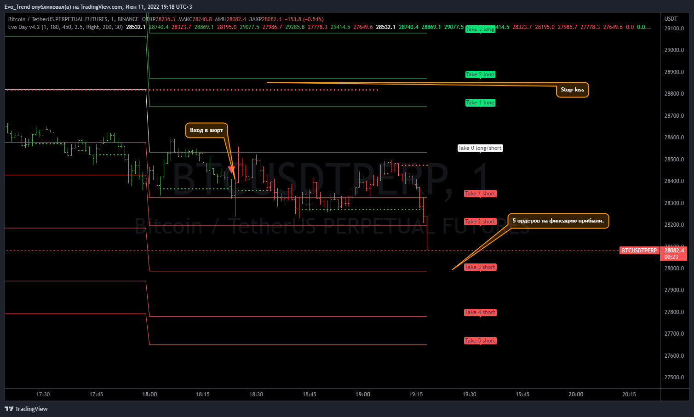Click 29100.0 on the price axis

coord(674,29)
